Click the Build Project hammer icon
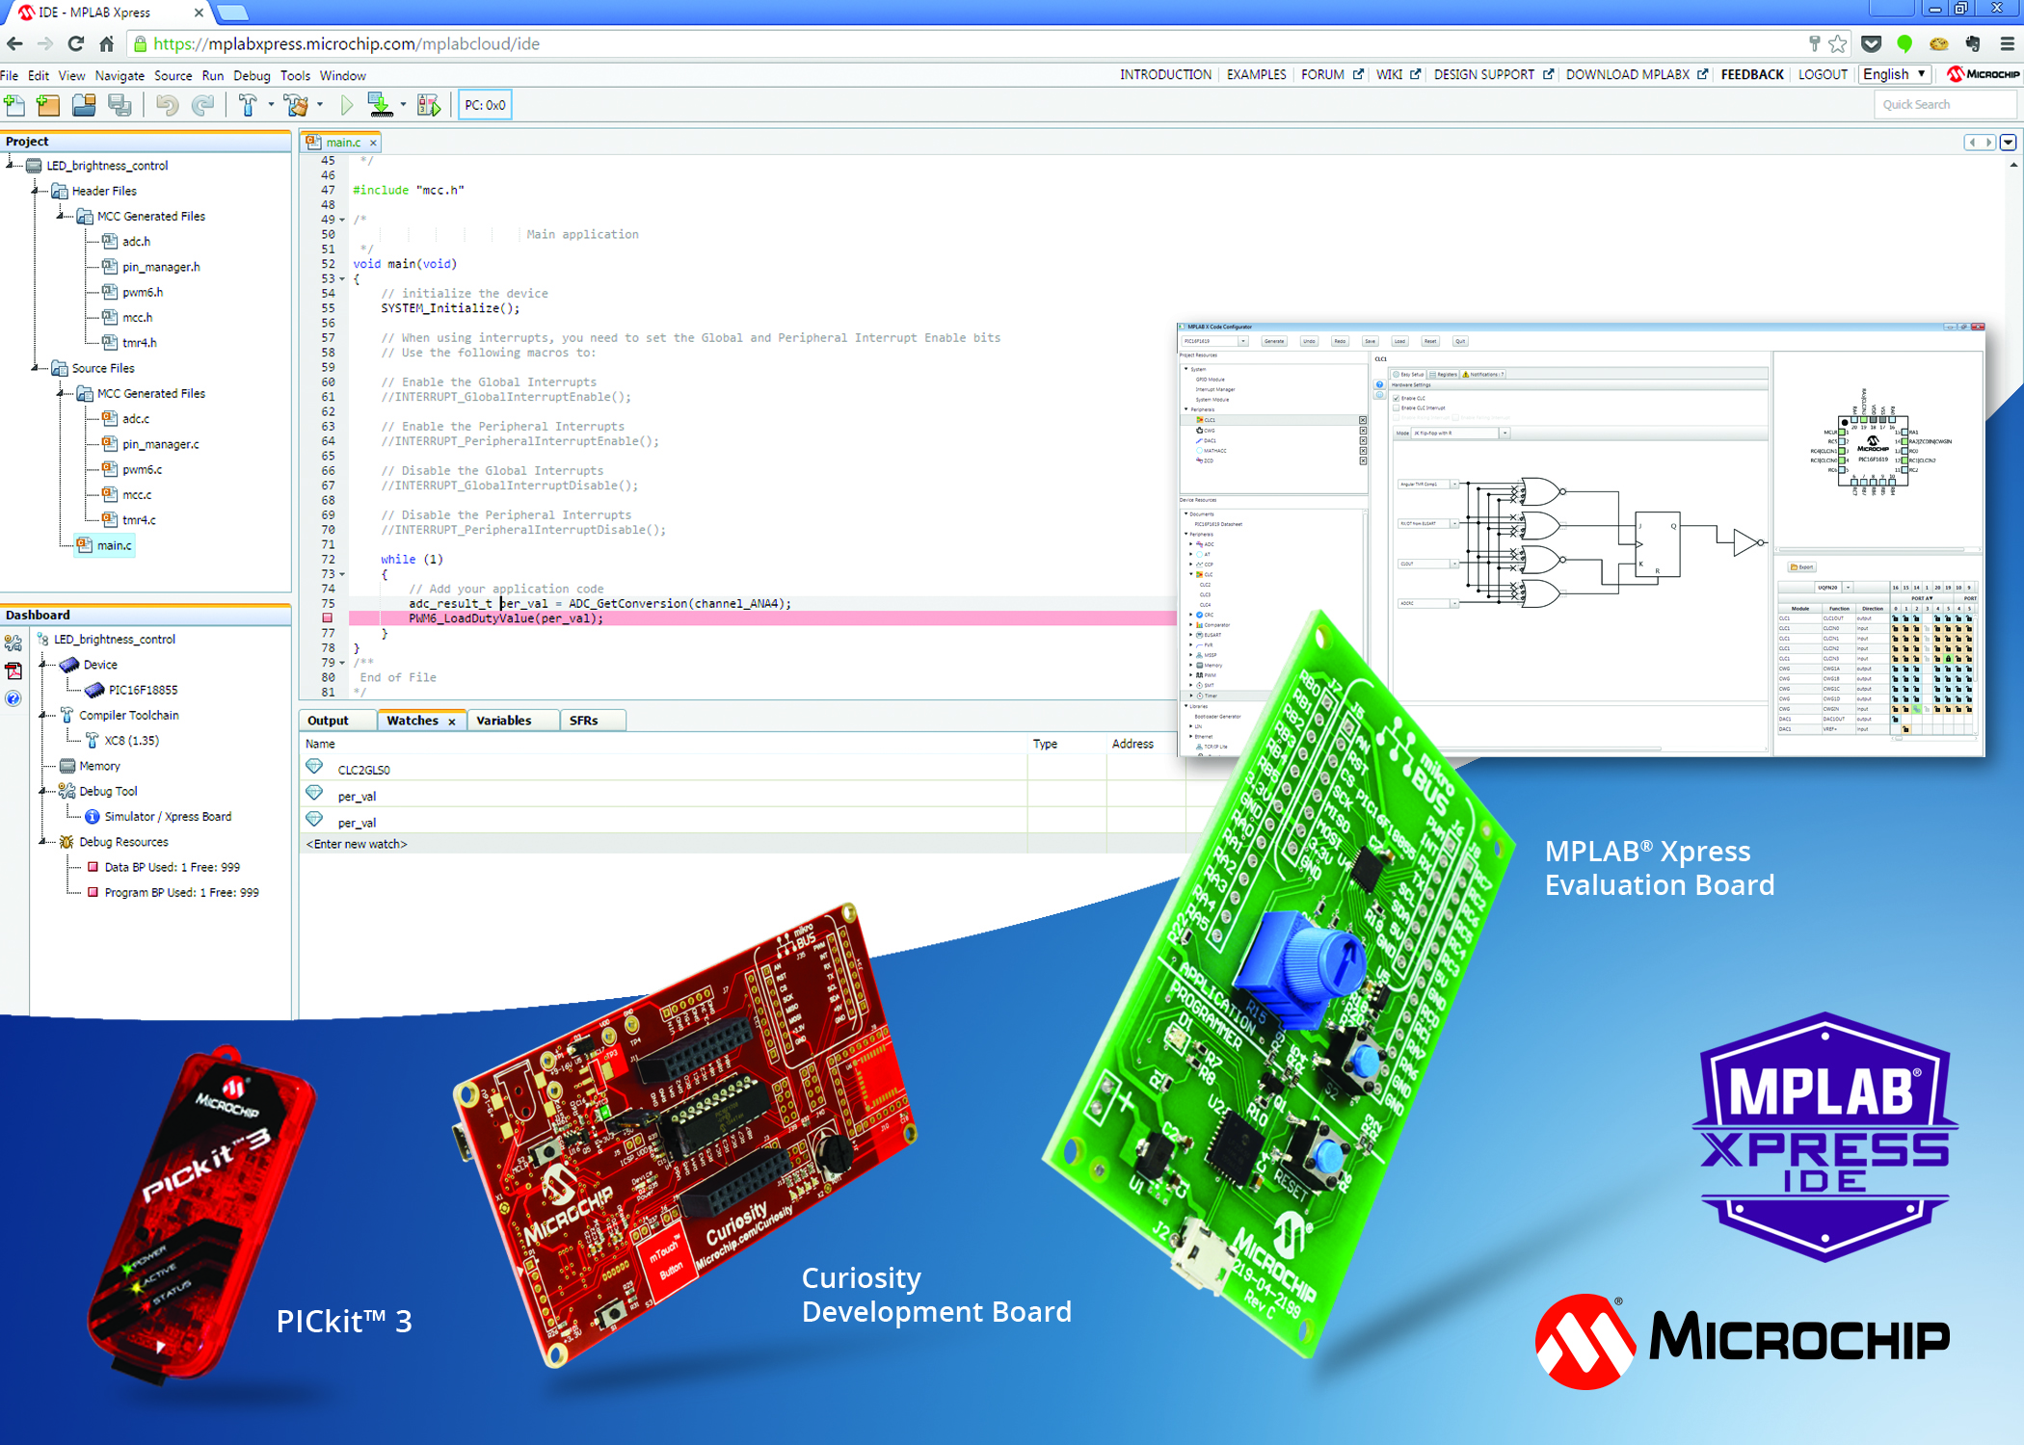 247,105
